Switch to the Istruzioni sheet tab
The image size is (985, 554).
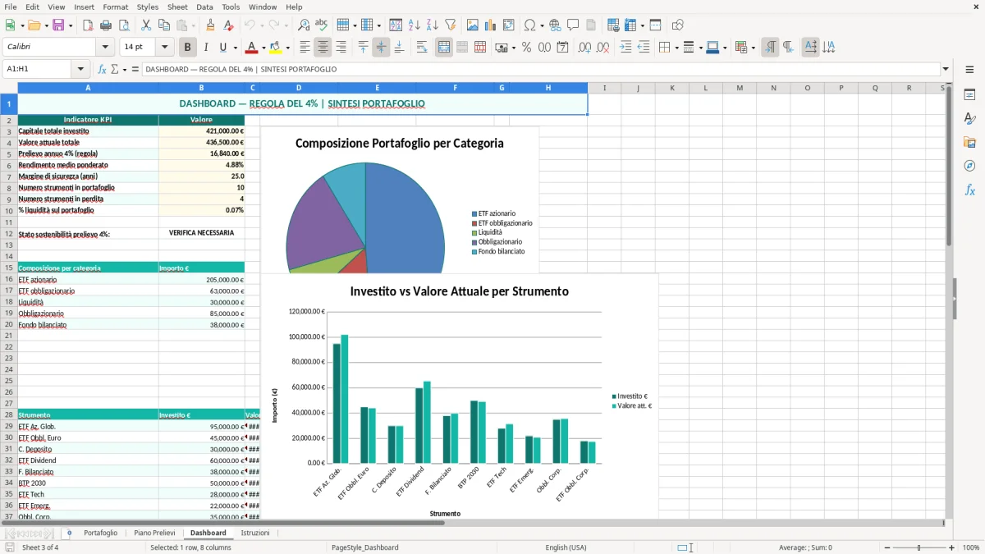(x=255, y=533)
